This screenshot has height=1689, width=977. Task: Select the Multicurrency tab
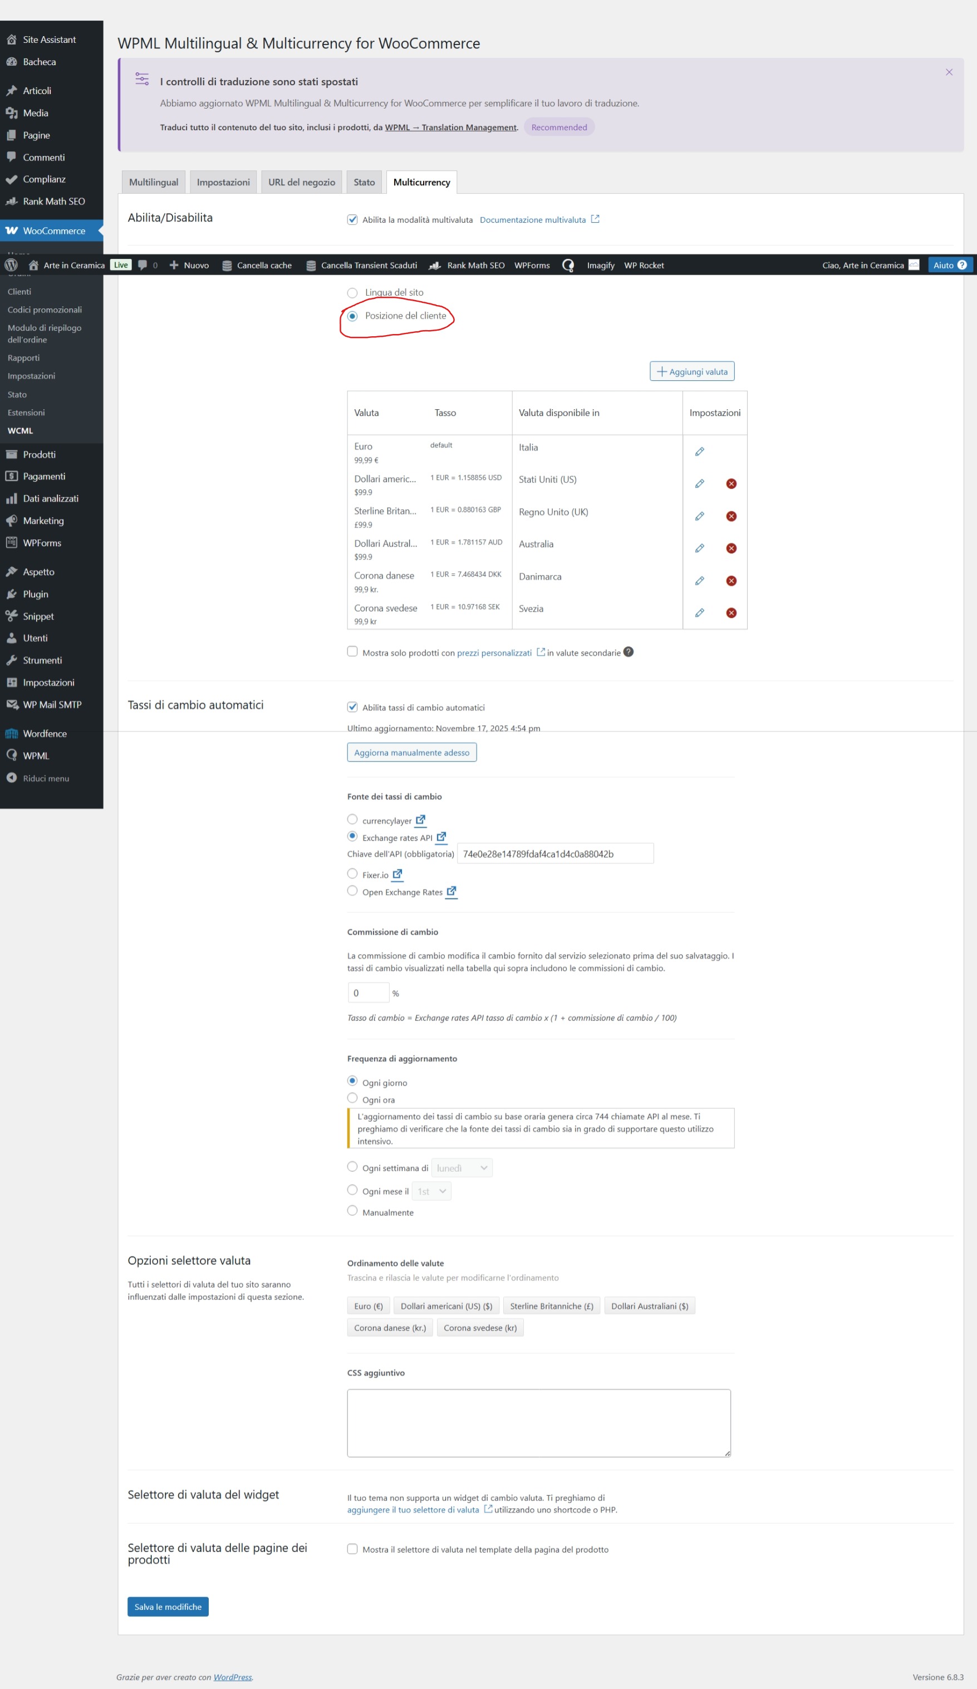point(421,182)
